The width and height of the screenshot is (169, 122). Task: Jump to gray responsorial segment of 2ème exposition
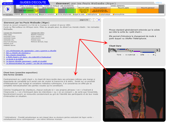coord(42,11)
